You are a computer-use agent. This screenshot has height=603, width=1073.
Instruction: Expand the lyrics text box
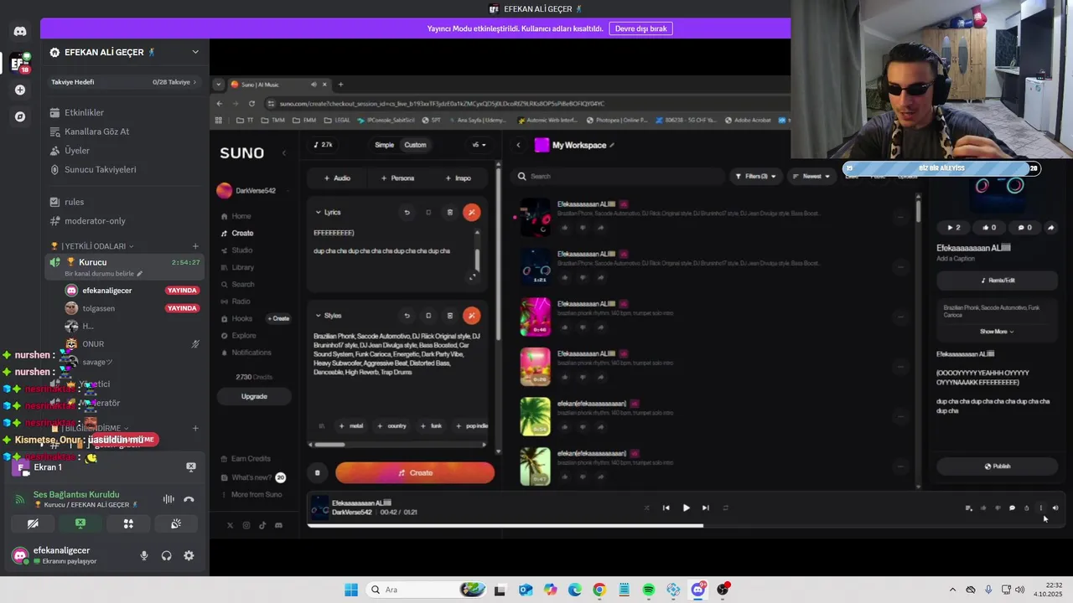point(473,276)
